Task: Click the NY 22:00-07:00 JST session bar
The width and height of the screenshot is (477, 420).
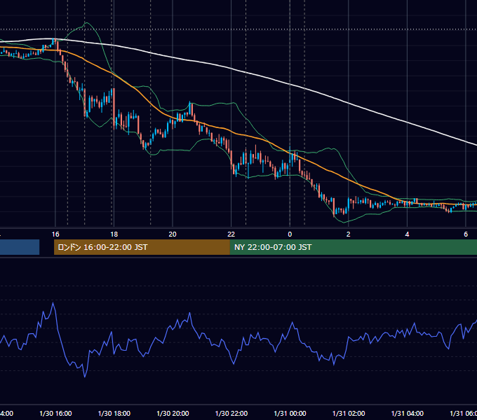Action: [x=353, y=247]
